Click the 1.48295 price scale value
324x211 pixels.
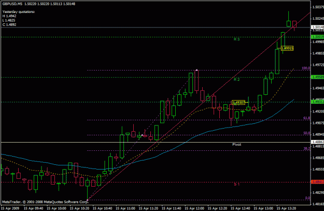click(x=318, y=193)
